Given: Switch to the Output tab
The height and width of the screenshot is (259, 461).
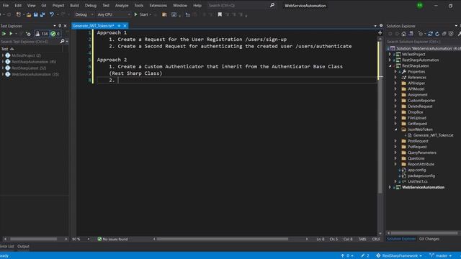Looking at the screenshot, I should 23,246.
